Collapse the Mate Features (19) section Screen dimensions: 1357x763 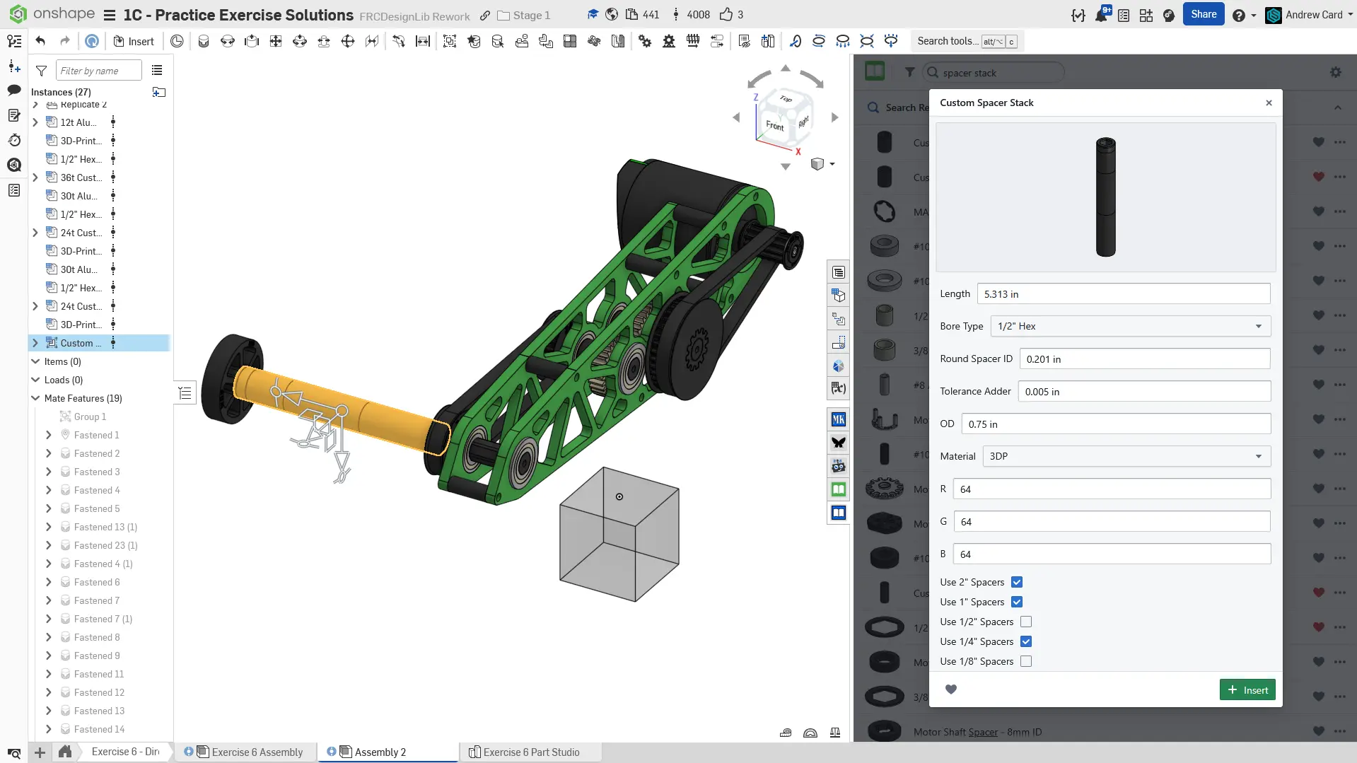coord(35,398)
